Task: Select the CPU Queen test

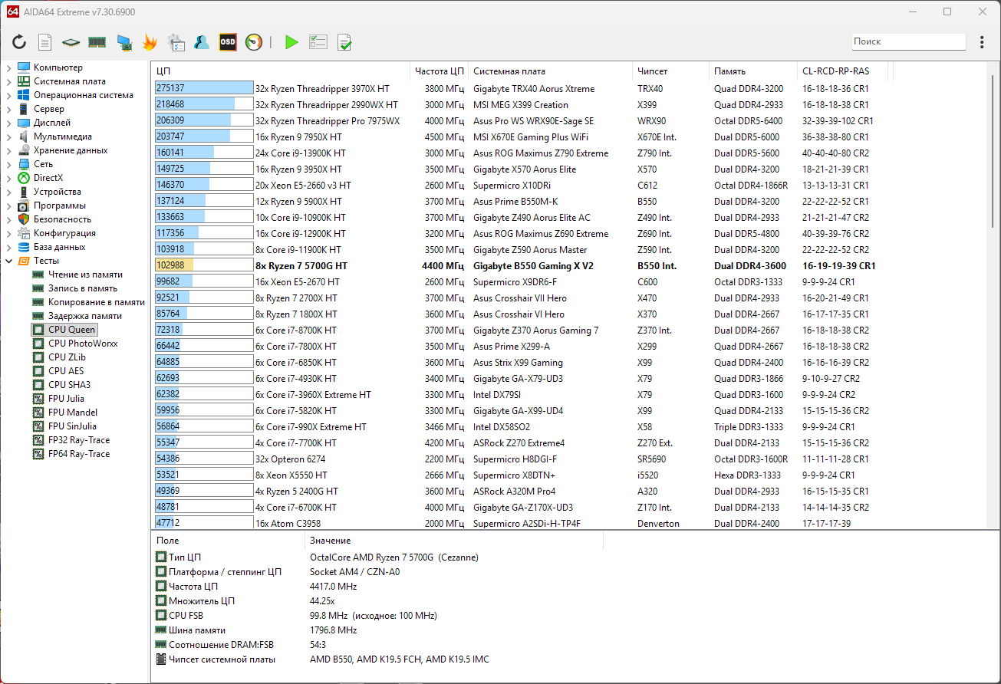Action: pyautogui.click(x=72, y=330)
